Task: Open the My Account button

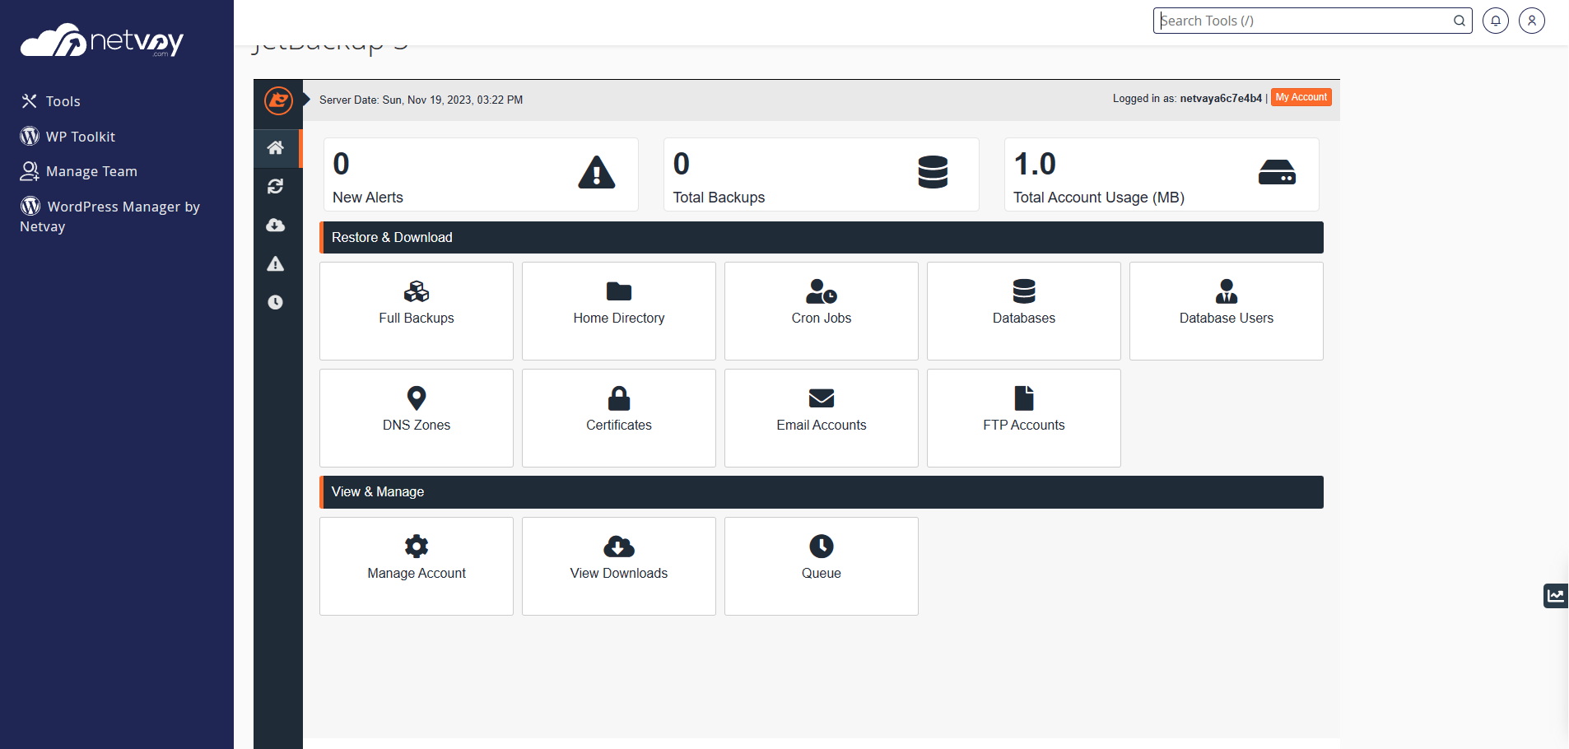Action: pyautogui.click(x=1301, y=96)
